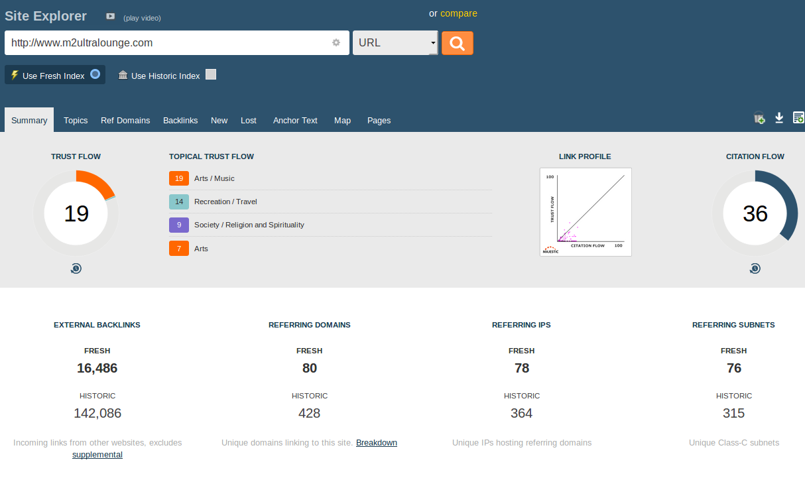Switch to the Ref Domains tab
This screenshot has width=805, height=478.
(125, 120)
